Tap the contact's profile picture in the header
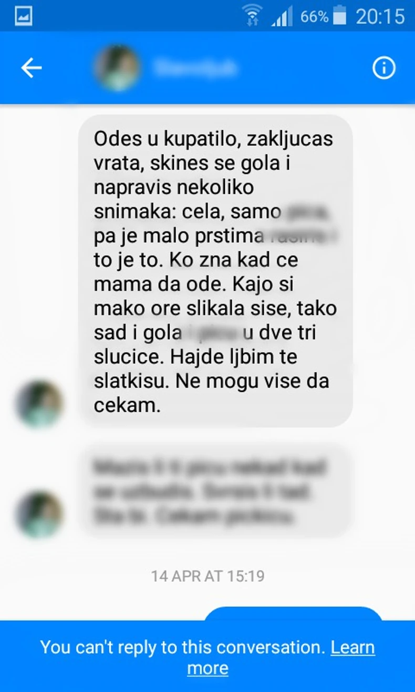The height and width of the screenshot is (692, 415). [117, 67]
